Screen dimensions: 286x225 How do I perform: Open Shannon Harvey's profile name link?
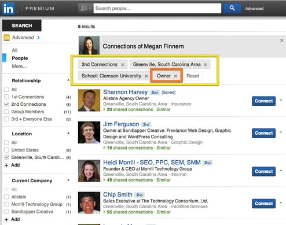(126, 92)
